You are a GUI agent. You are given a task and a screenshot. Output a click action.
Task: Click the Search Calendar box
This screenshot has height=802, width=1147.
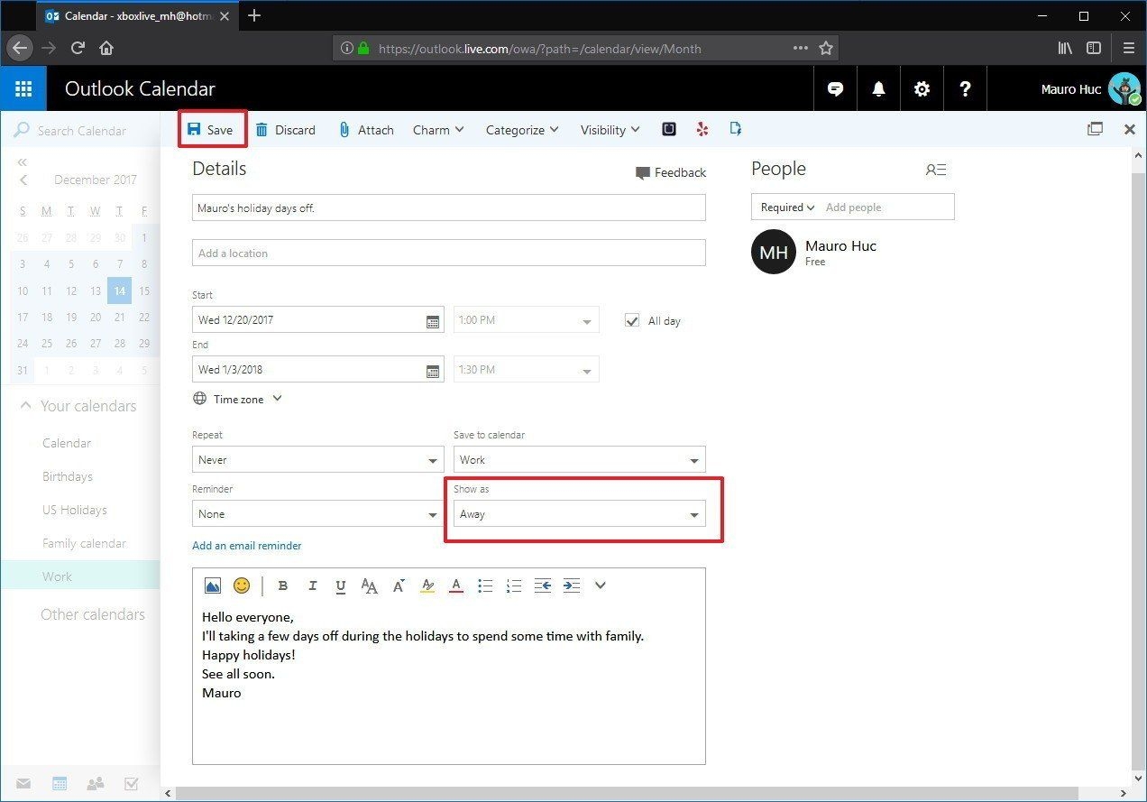81,131
